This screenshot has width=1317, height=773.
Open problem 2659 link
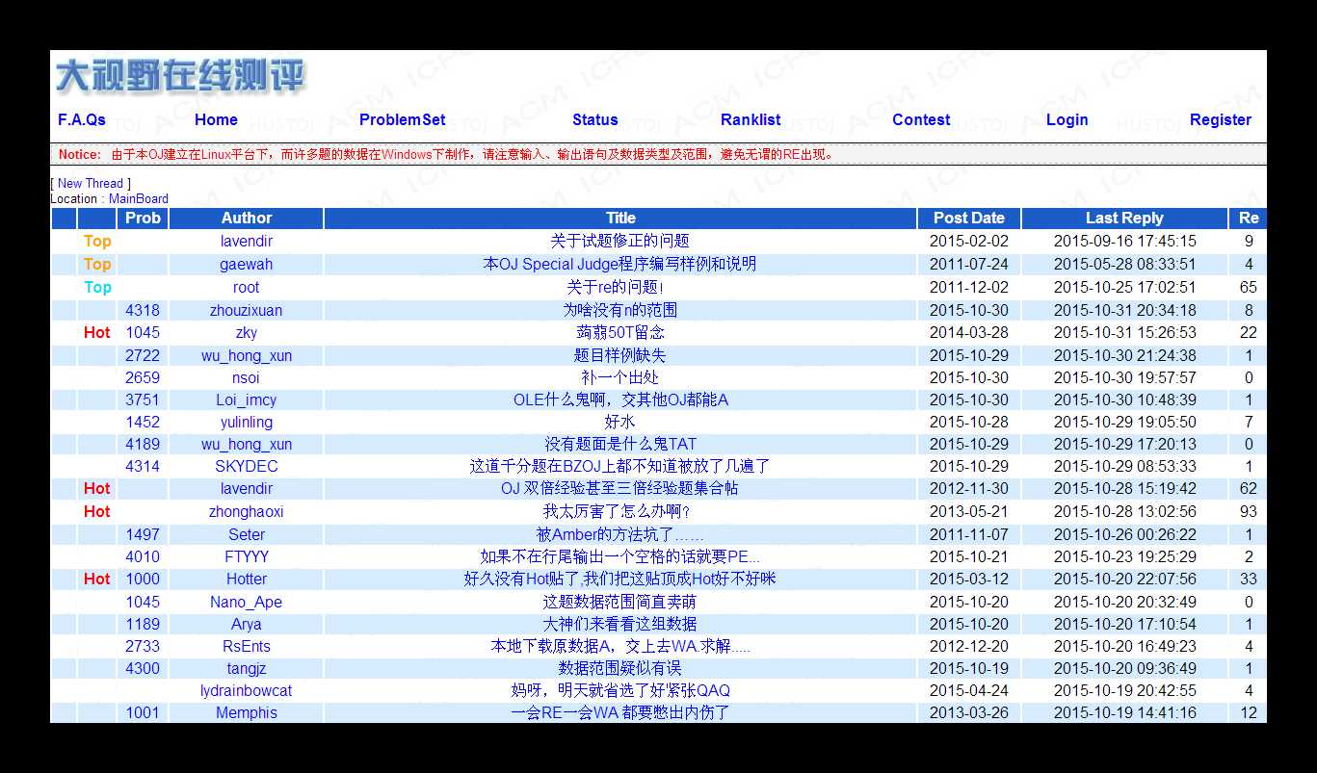(143, 377)
